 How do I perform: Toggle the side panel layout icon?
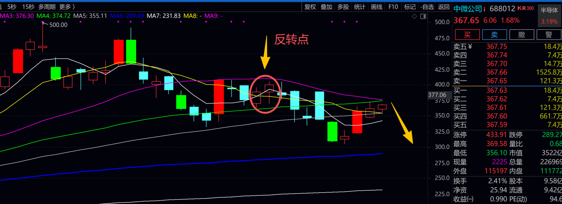pos(423,16)
